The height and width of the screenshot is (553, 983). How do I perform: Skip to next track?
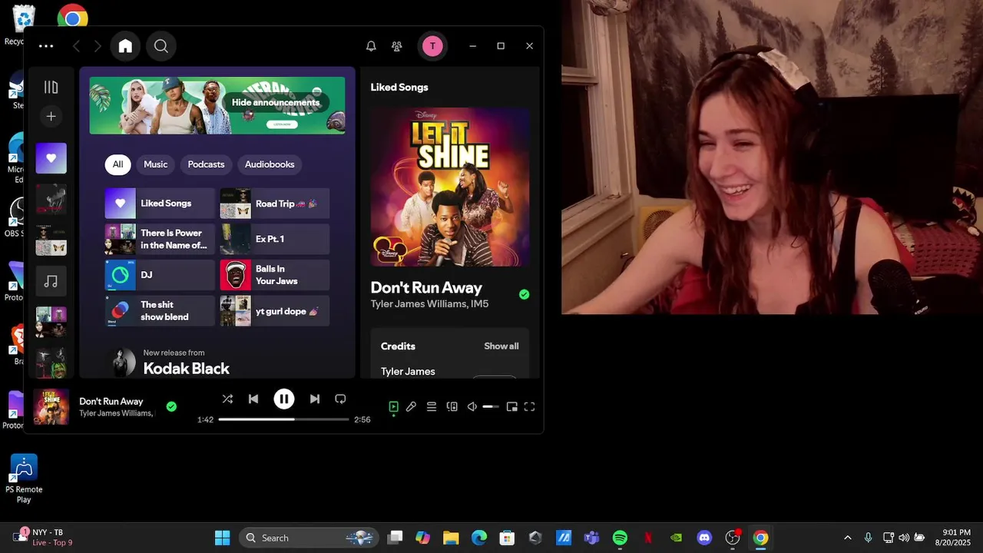pos(315,399)
